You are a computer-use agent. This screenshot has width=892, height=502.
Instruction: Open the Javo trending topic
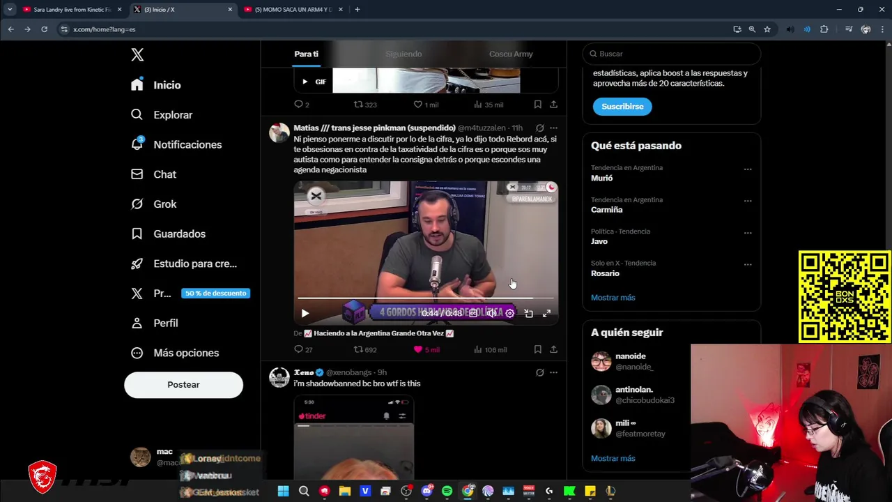(x=599, y=241)
